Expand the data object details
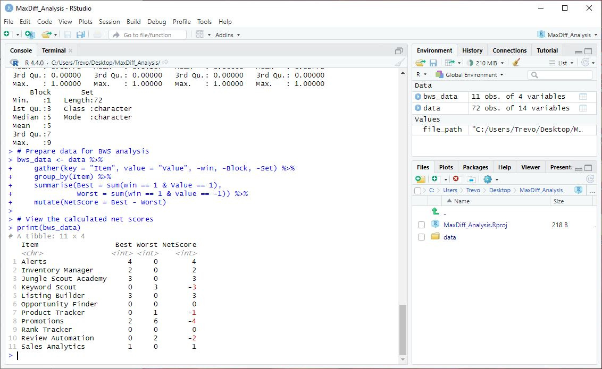 tap(418, 108)
